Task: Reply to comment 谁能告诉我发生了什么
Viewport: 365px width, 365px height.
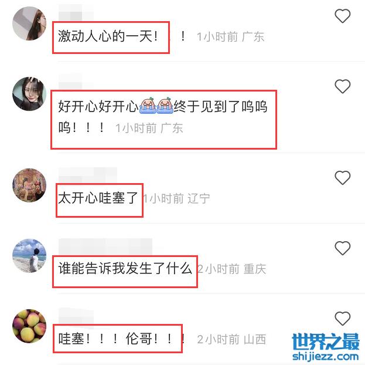Action: [x=125, y=268]
